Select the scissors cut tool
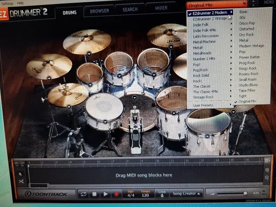This screenshot has height=207, width=276. pos(21,181)
